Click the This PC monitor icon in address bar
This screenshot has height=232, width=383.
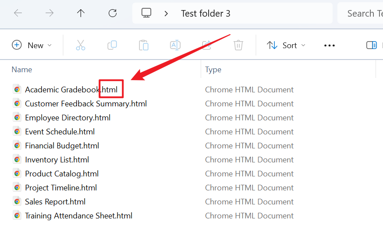point(146,13)
